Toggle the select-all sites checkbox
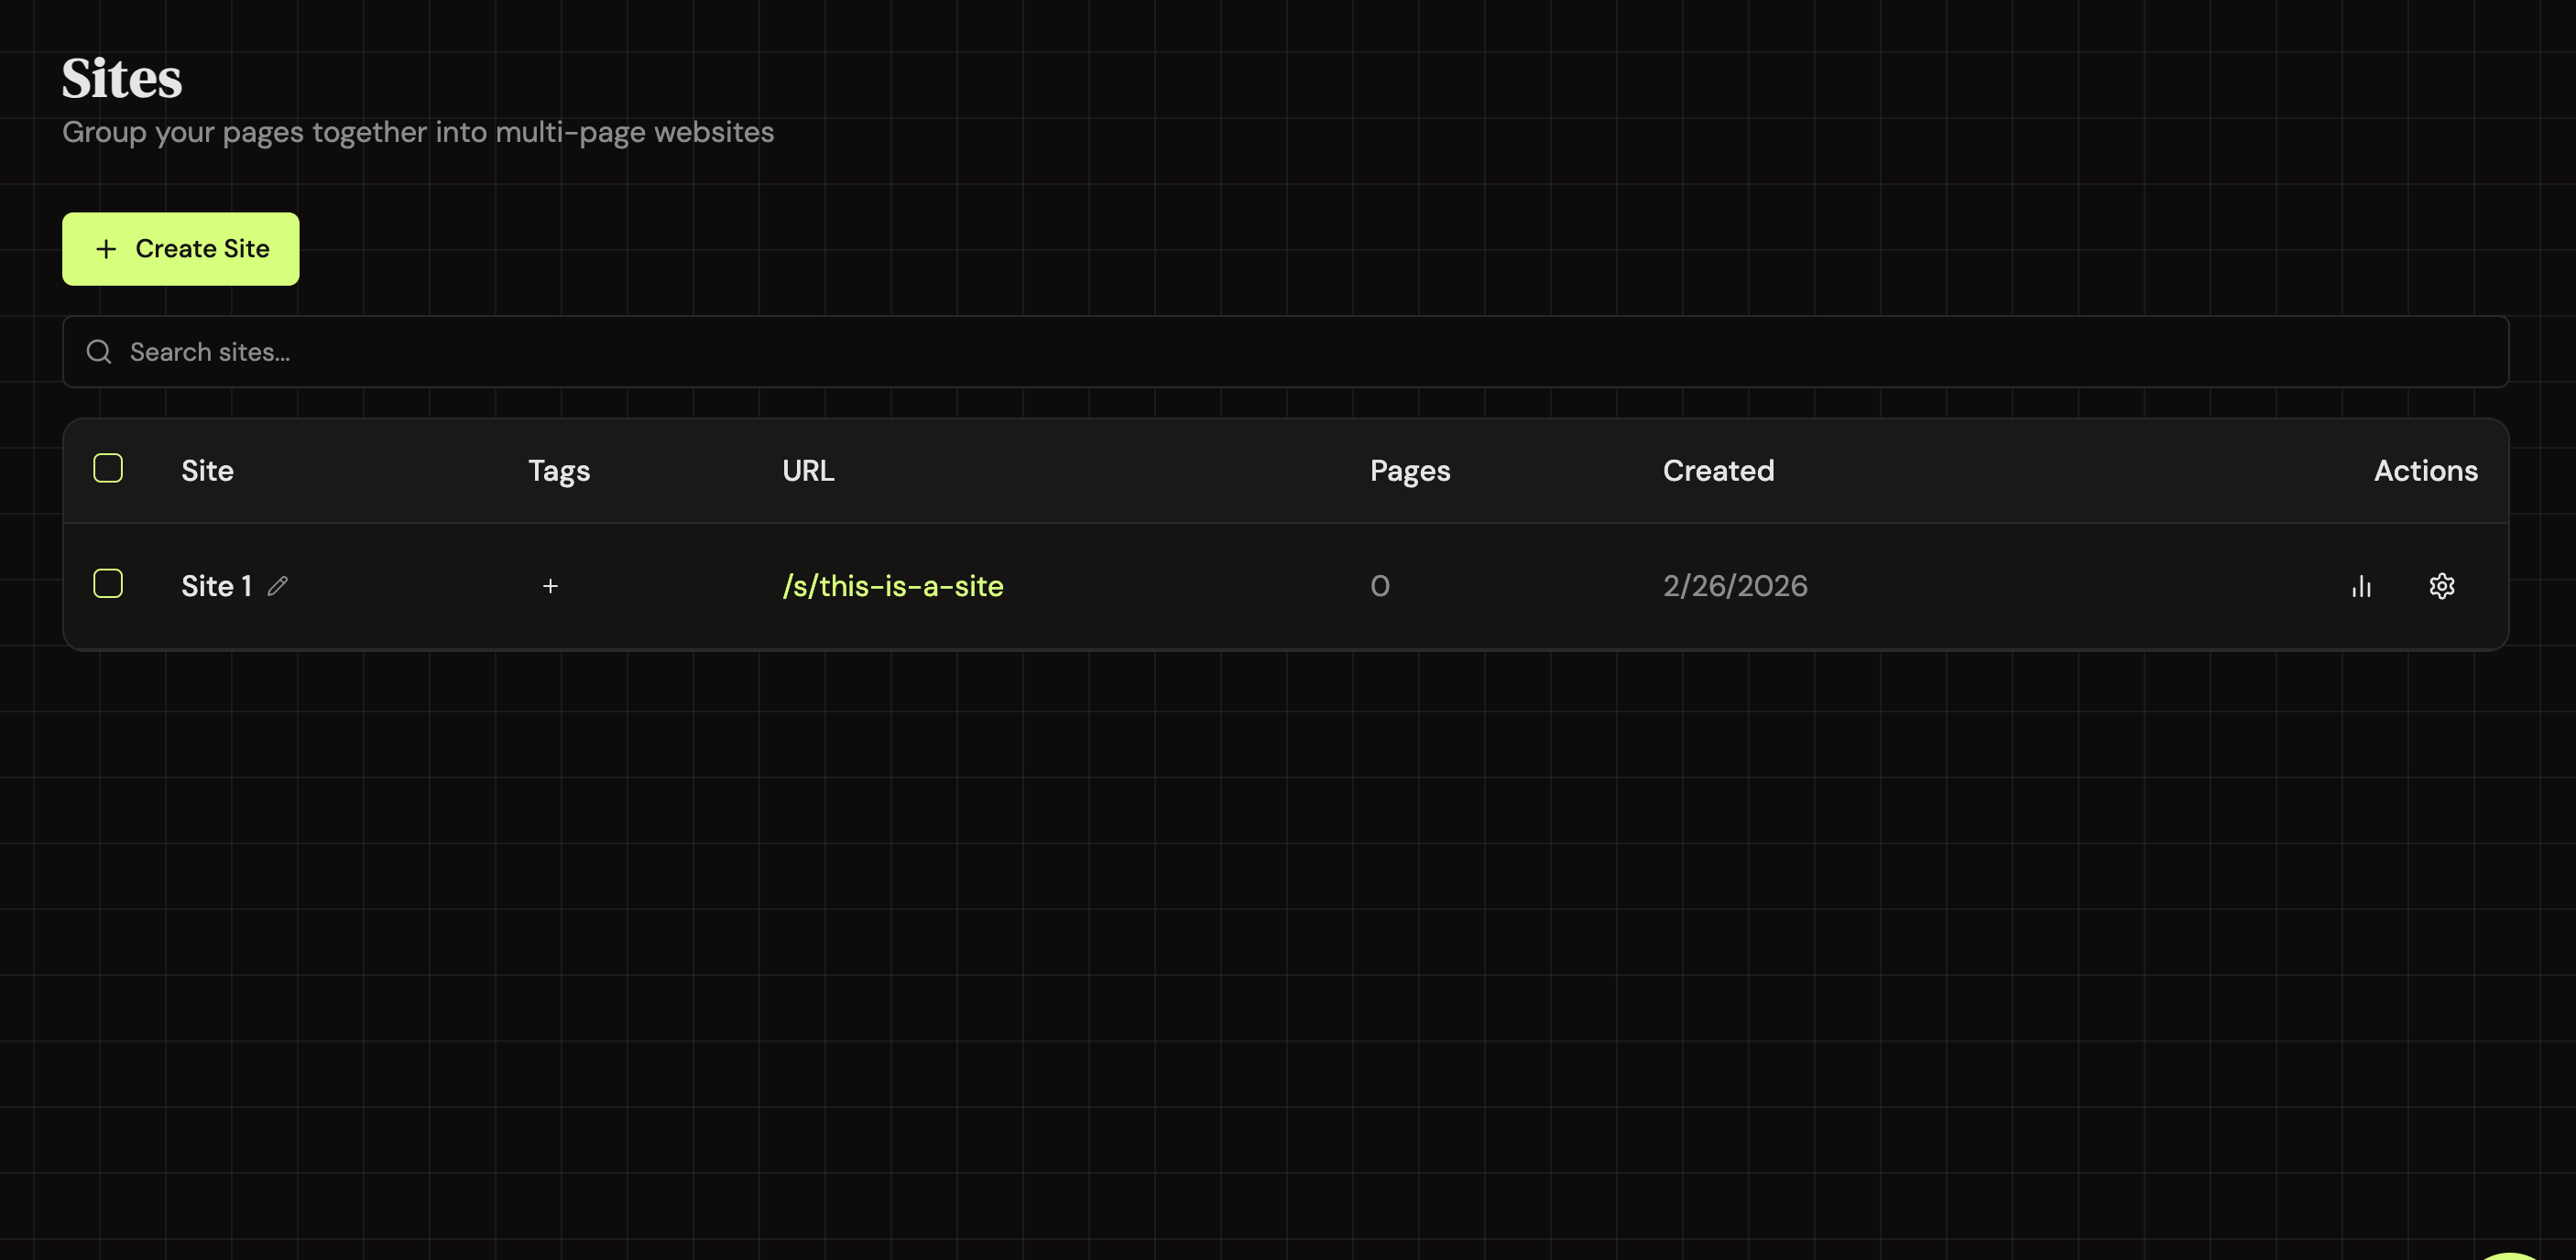Screen dimensions: 2576x1260 click(108, 469)
